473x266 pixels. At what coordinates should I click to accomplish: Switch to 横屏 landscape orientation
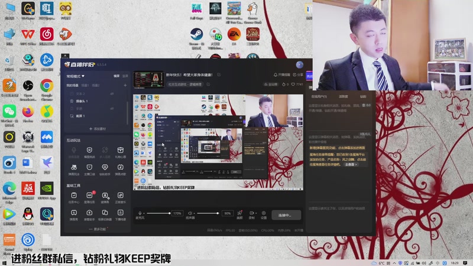click(x=116, y=76)
